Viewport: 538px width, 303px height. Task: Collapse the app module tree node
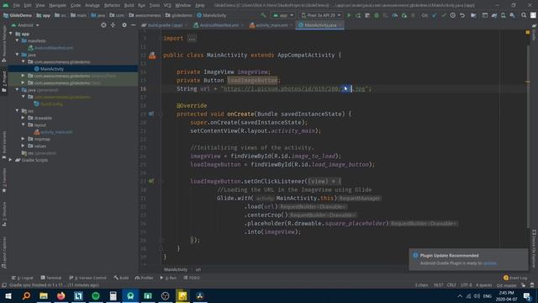coord(11,34)
